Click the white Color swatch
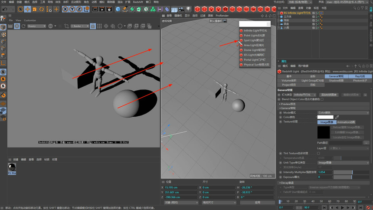This screenshot has height=210, width=373. [325, 117]
